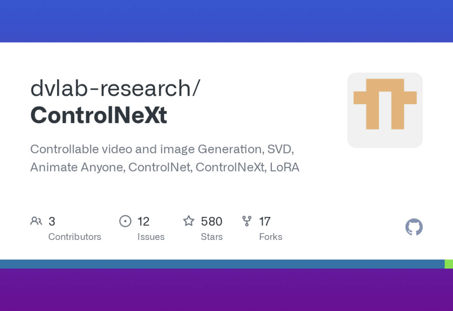Click the fork icon next to 17
Screen dimensions: 453x311
pyautogui.click(x=247, y=221)
